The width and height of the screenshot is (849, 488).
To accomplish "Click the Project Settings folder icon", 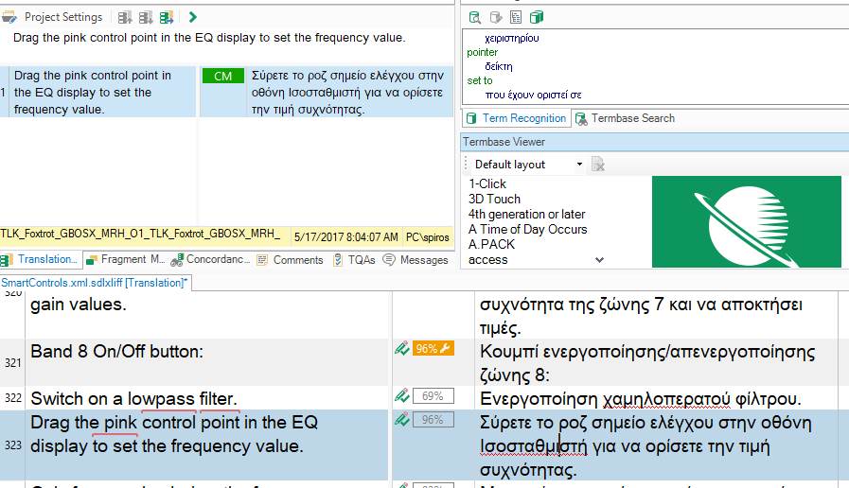I will coord(9,17).
